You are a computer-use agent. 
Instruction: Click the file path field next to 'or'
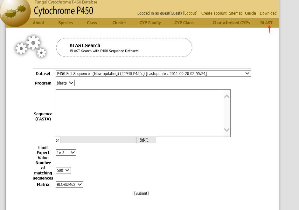click(98, 140)
